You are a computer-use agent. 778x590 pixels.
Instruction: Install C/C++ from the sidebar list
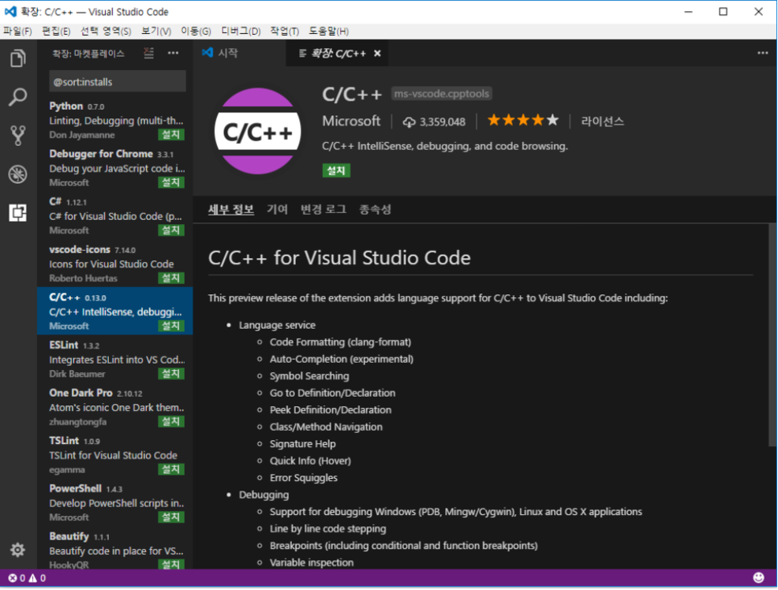pyautogui.click(x=171, y=326)
